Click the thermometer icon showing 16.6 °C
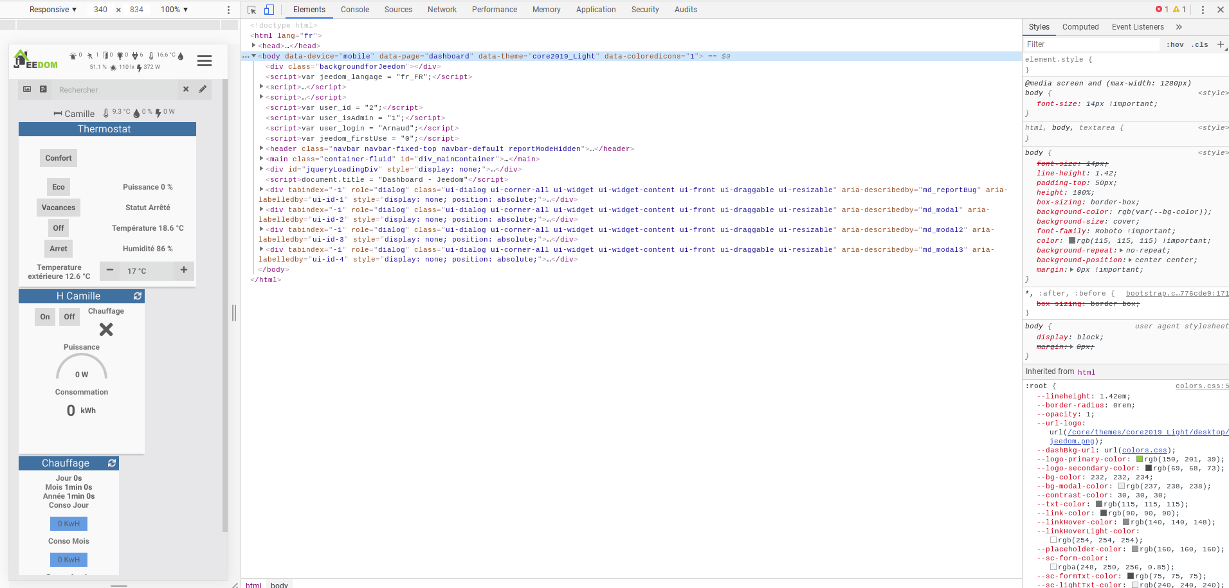Viewport: 1229px width, 588px height. 151,56
